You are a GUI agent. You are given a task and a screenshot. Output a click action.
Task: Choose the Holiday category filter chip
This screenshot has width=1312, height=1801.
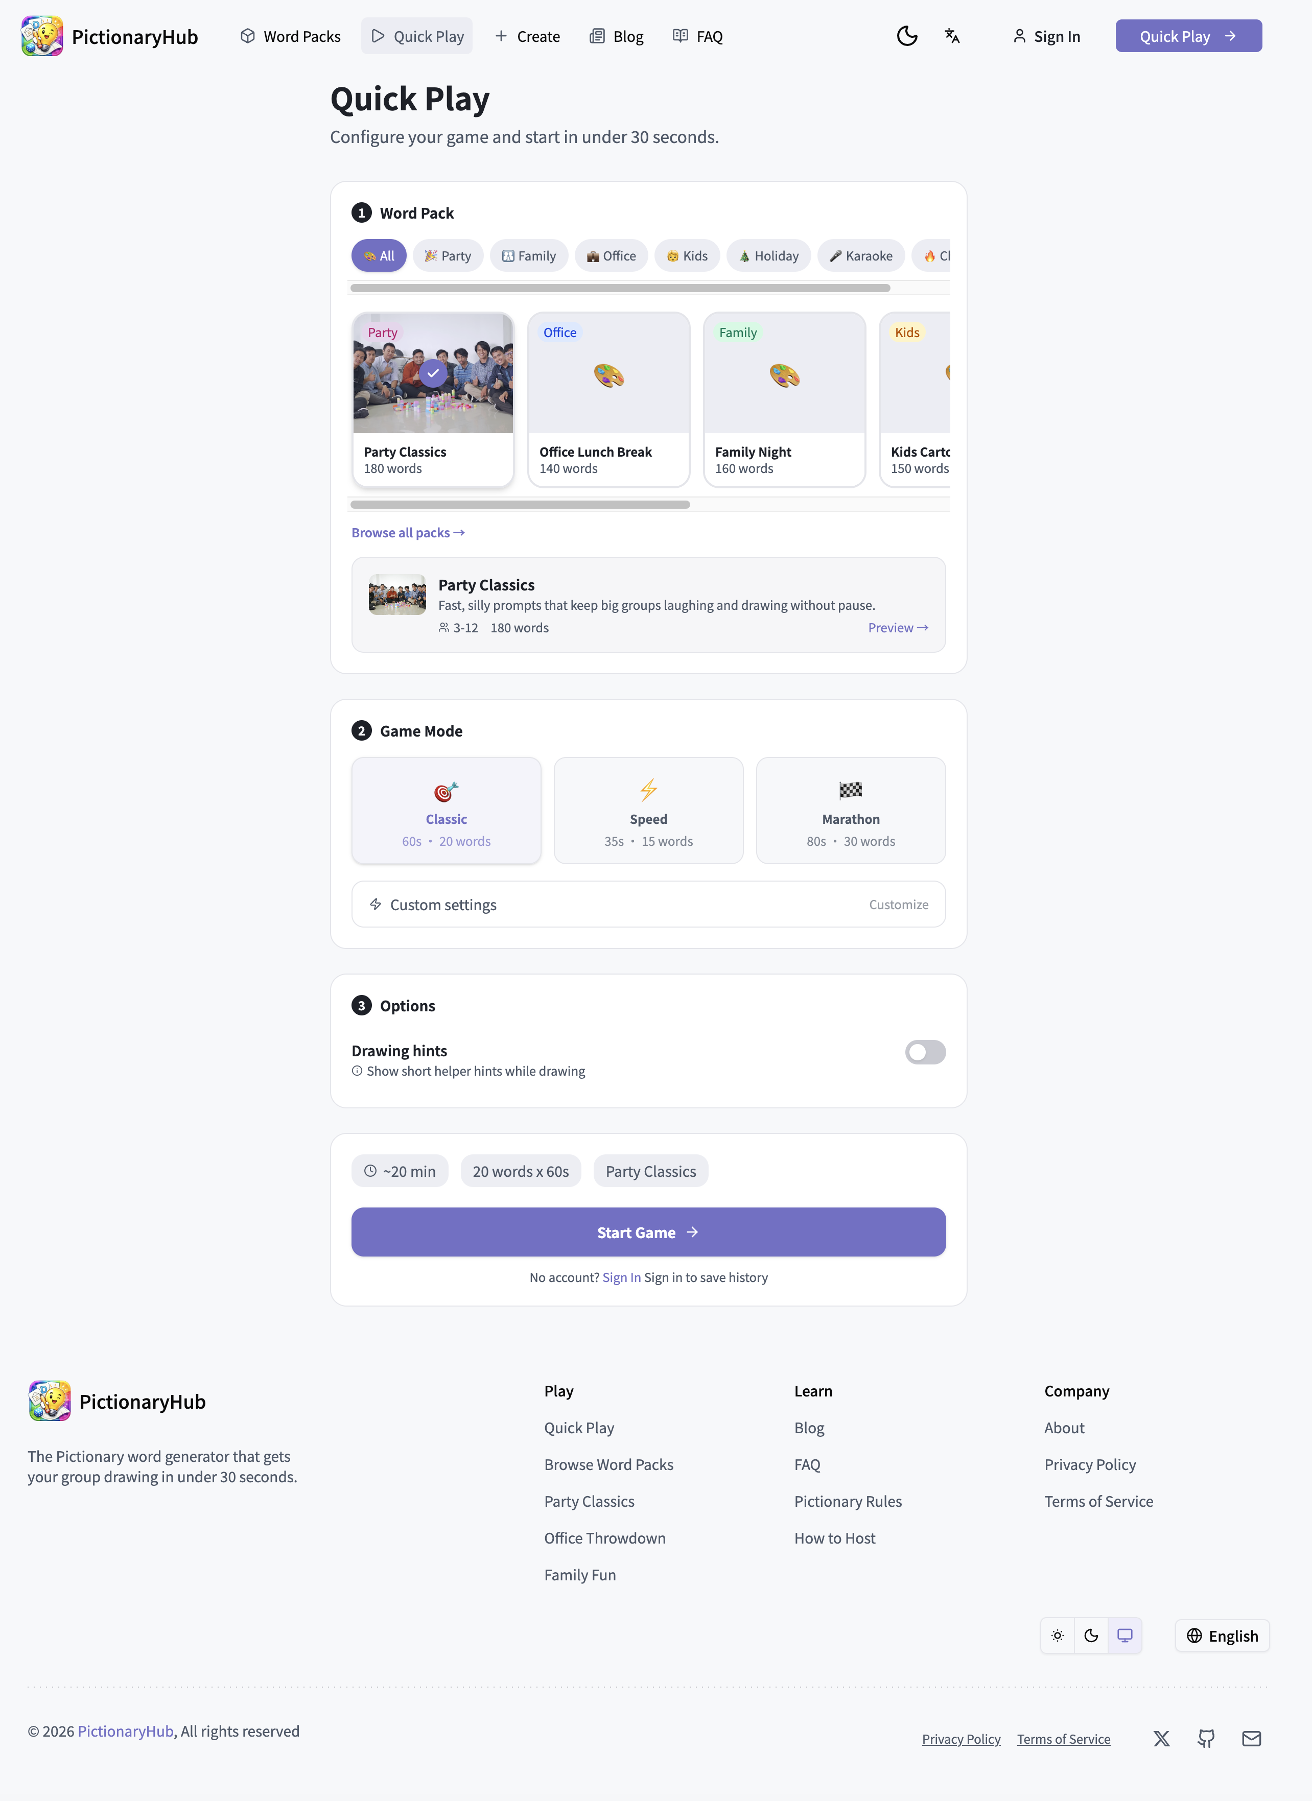[769, 256]
